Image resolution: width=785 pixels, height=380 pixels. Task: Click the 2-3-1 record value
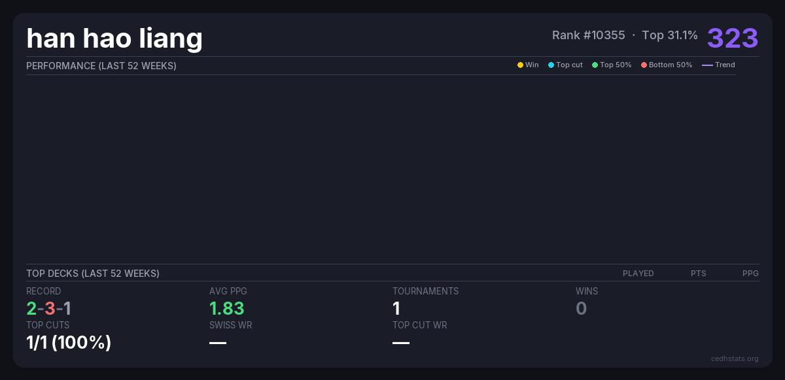[49, 308]
